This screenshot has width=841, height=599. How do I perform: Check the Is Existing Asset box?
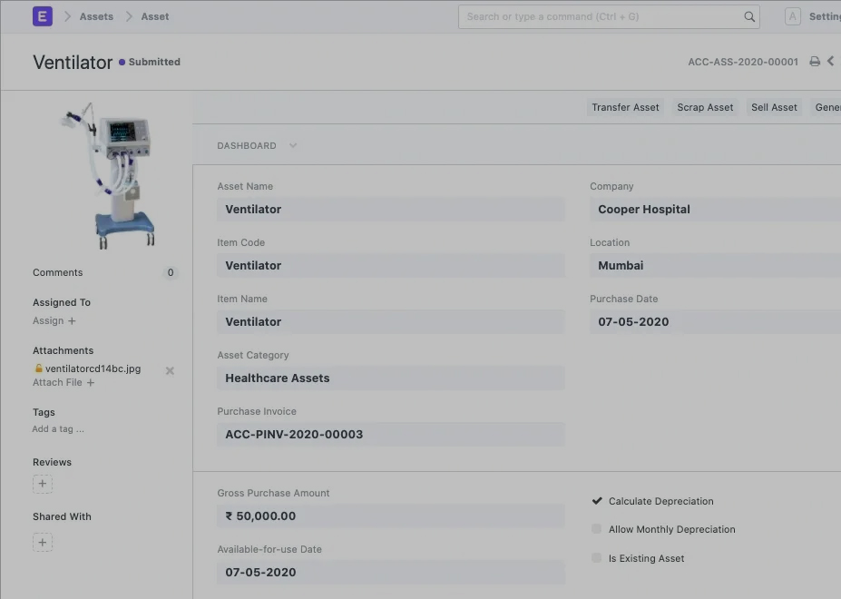click(x=597, y=558)
